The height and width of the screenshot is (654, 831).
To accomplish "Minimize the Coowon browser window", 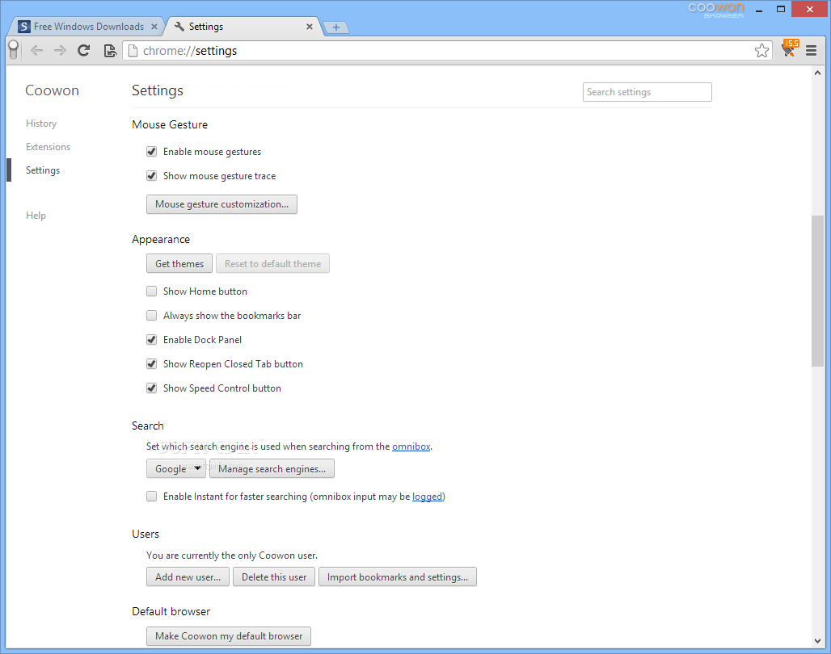I will tap(759, 10).
